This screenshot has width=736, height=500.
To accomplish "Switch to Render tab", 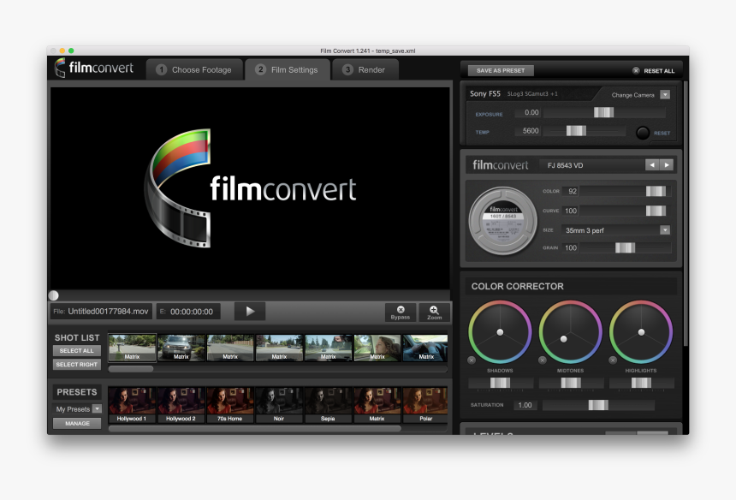I will pos(365,69).
